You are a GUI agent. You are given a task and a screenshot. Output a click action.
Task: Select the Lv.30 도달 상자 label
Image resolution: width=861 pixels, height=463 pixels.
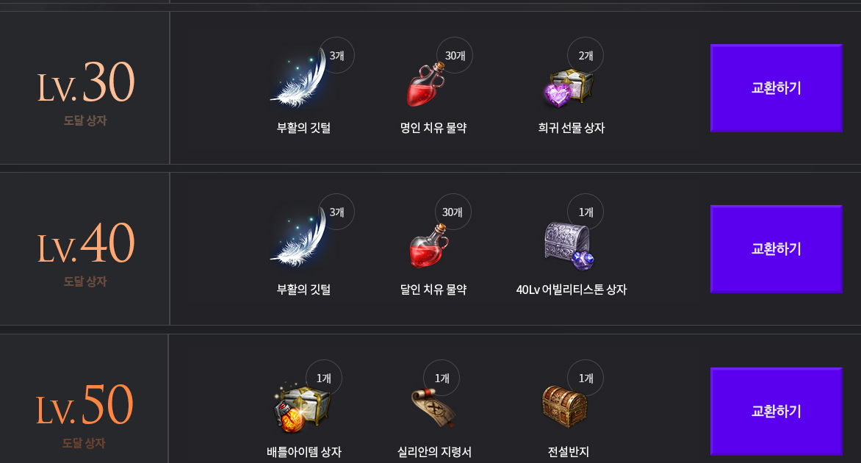(x=85, y=121)
